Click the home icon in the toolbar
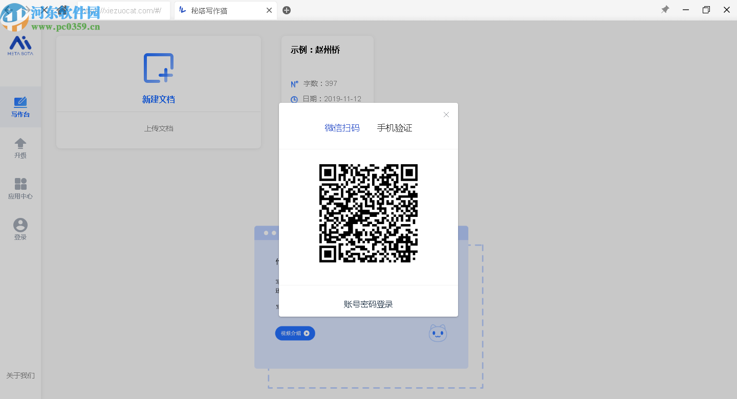The width and height of the screenshot is (737, 399). click(x=62, y=10)
